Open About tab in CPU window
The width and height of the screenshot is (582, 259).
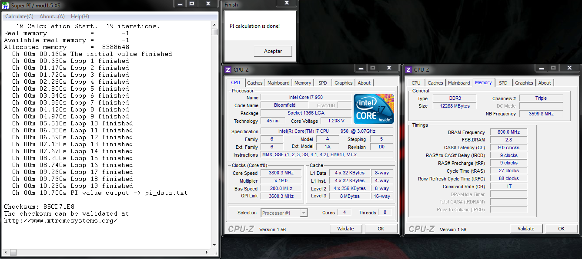(364, 83)
